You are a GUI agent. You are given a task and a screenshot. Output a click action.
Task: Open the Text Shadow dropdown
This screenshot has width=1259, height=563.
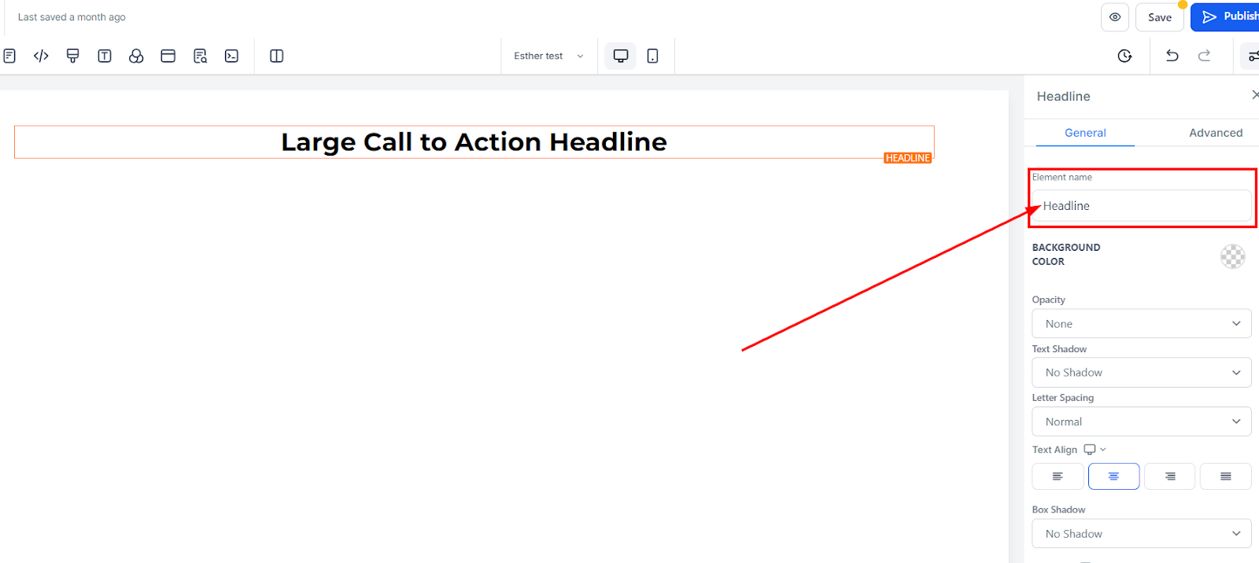[1141, 373]
